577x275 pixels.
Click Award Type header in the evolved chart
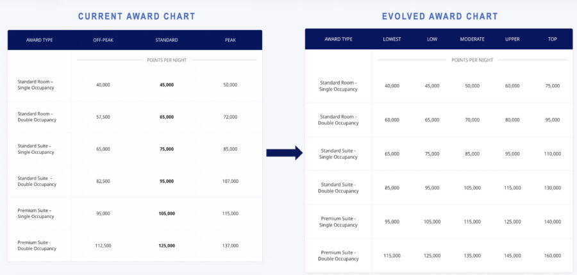[338, 39]
